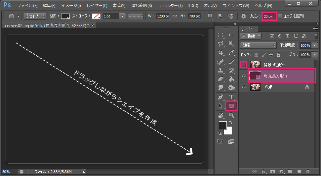Activate the Zoom magnifier tool

click(x=231, y=115)
